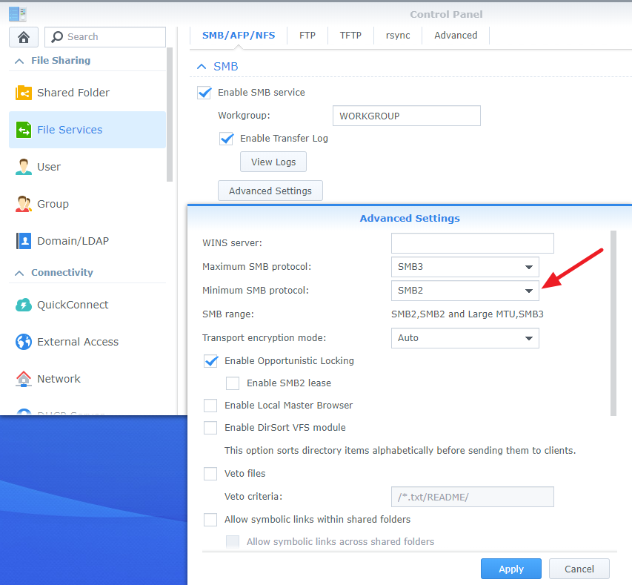632x585 pixels.
Task: Check the Veto files option
Action: point(210,474)
